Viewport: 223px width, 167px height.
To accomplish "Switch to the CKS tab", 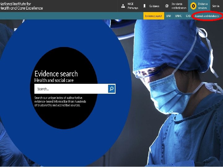I will (x=188, y=16).
